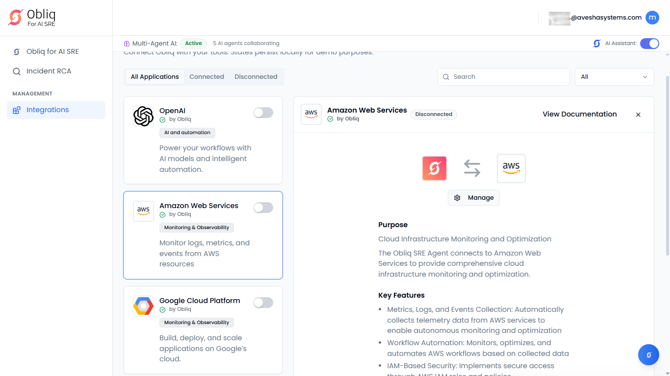This screenshot has height=376, width=670.
Task: Open the All category filter dropdown
Action: tap(614, 77)
